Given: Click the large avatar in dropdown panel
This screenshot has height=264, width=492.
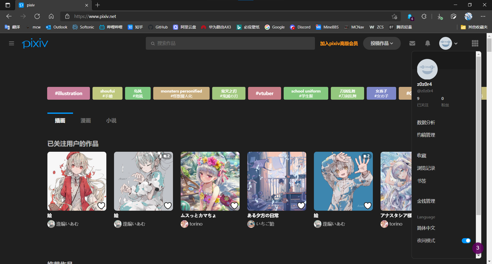Looking at the screenshot, I should click(x=427, y=69).
